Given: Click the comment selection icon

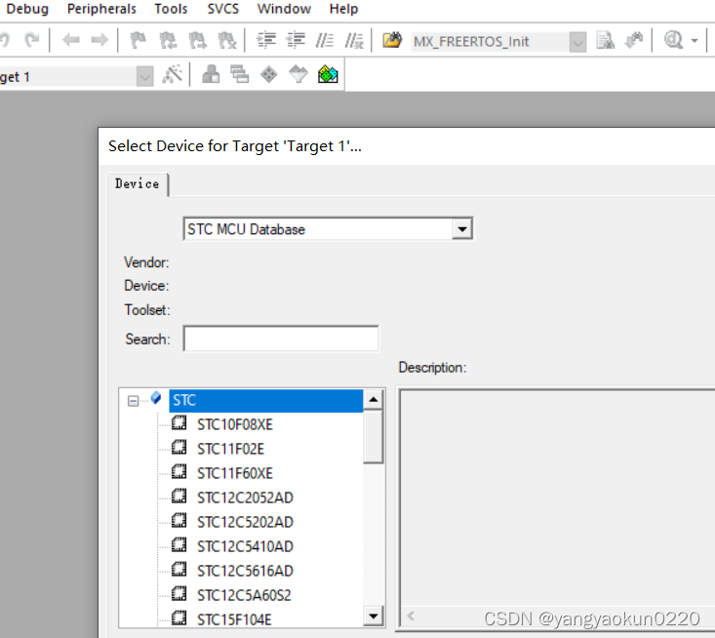Looking at the screenshot, I should point(324,40).
